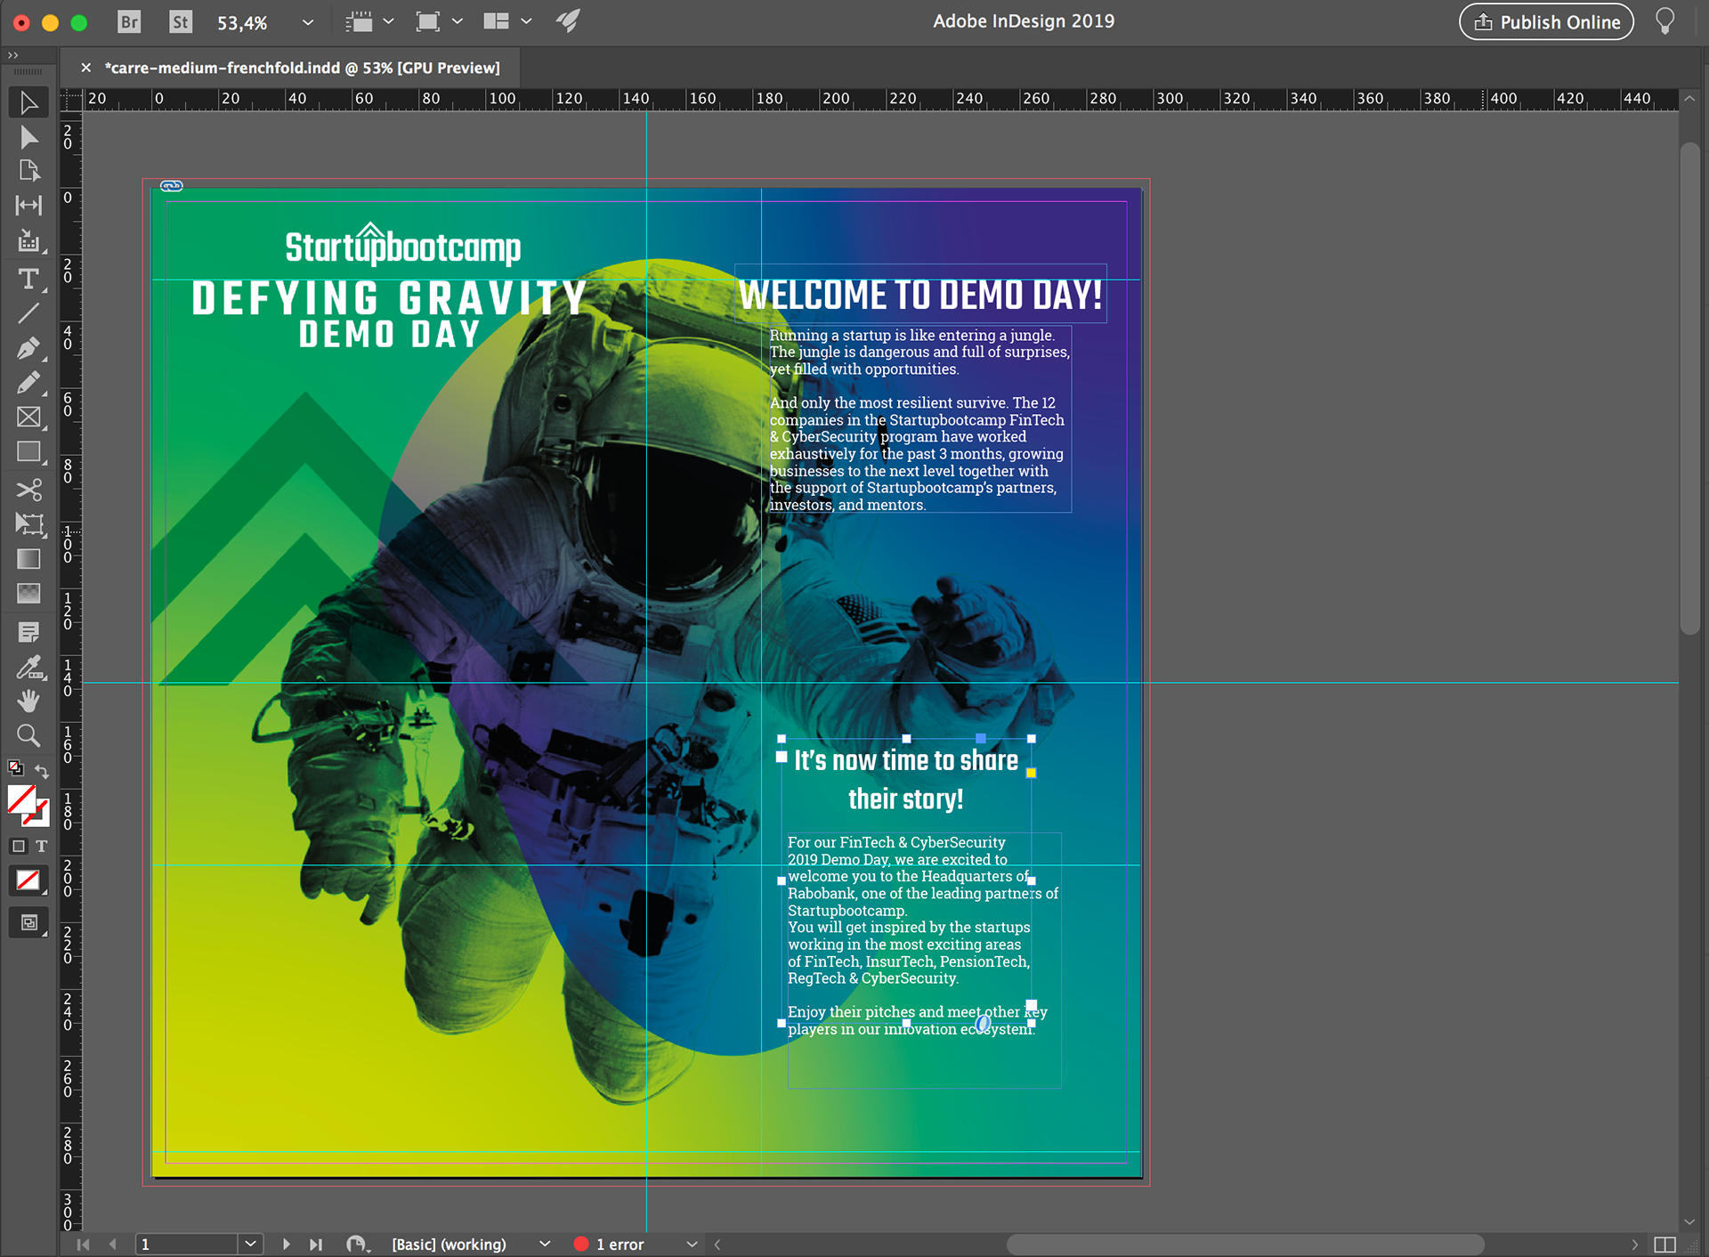Toggle formatting affects text (T)
This screenshot has width=1709, height=1257.
41,846
